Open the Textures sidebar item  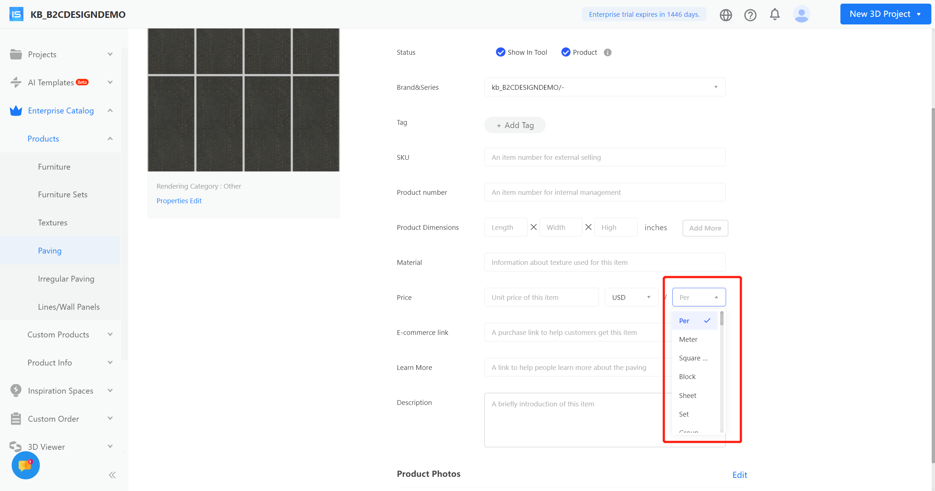53,223
